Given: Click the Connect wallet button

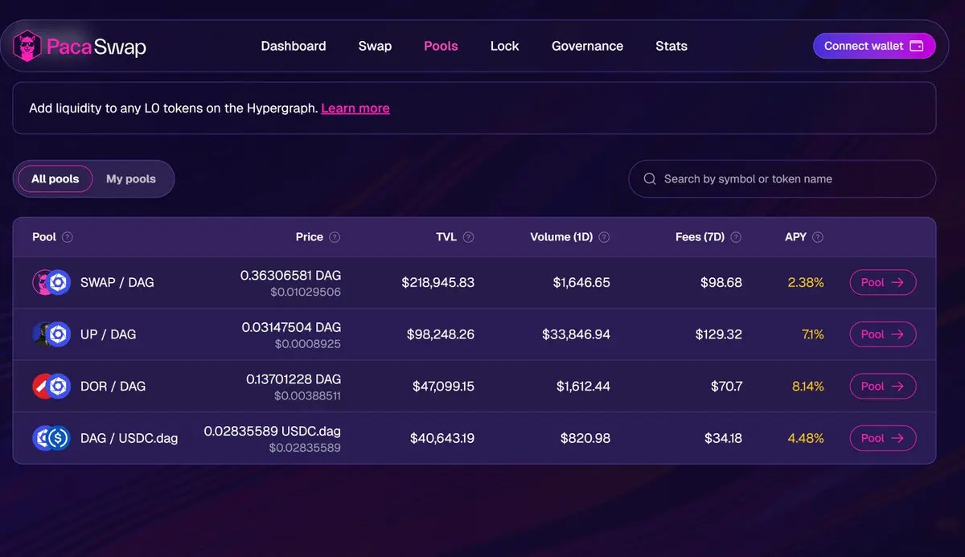Looking at the screenshot, I should (x=874, y=46).
